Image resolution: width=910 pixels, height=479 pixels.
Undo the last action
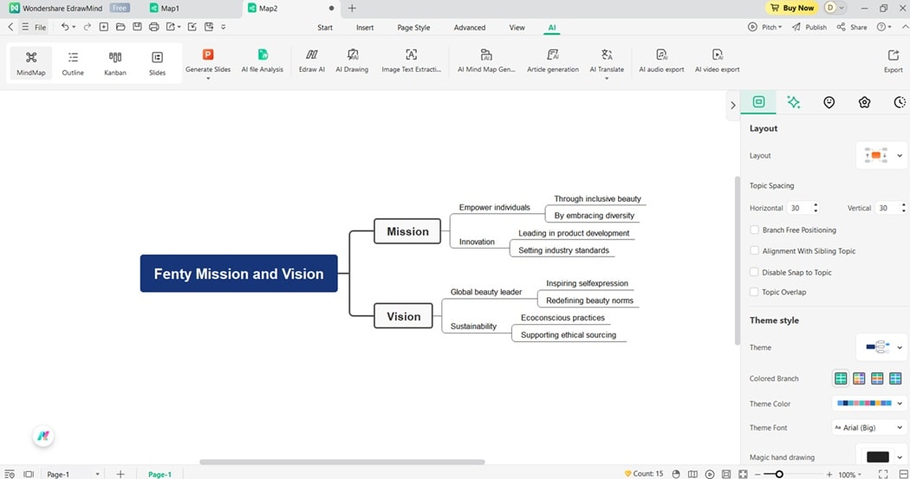(65, 27)
